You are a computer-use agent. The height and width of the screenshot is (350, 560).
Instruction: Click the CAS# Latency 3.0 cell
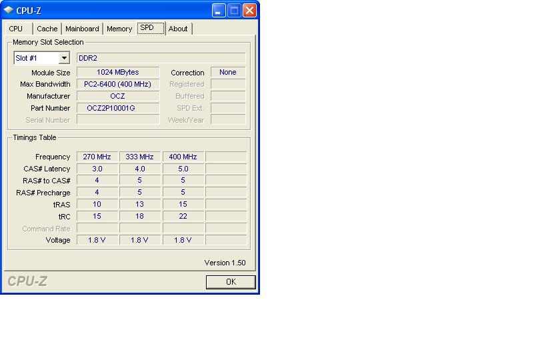pyautogui.click(x=97, y=169)
